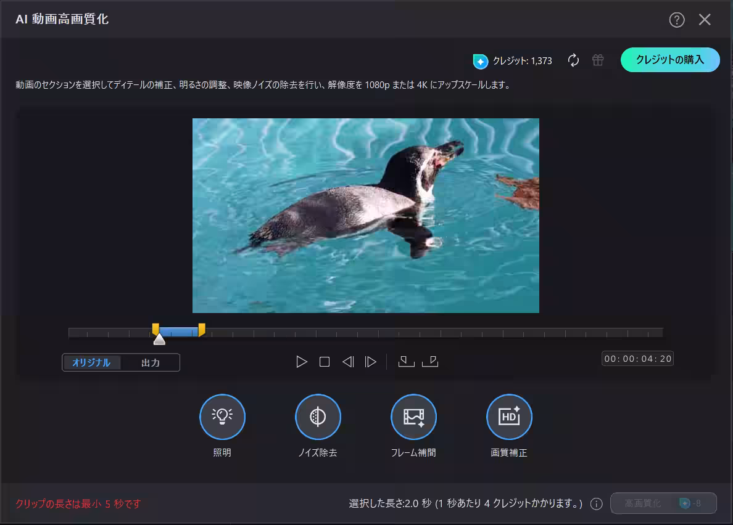Click the info icon next to credit cost

pyautogui.click(x=596, y=503)
